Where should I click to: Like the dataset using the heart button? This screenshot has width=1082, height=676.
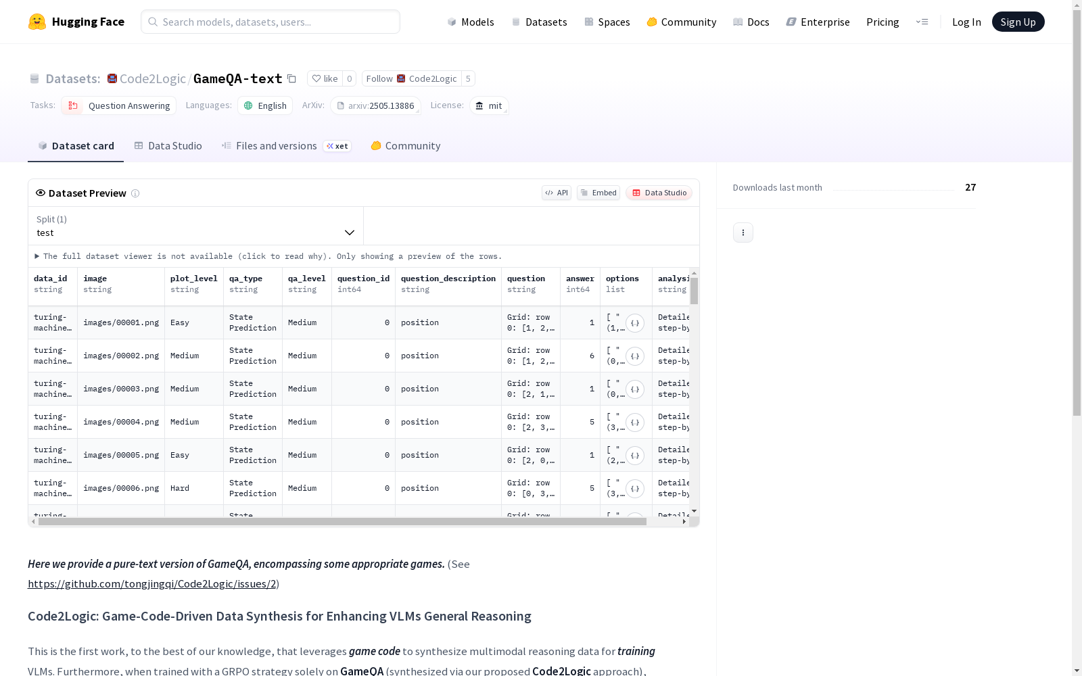point(325,78)
